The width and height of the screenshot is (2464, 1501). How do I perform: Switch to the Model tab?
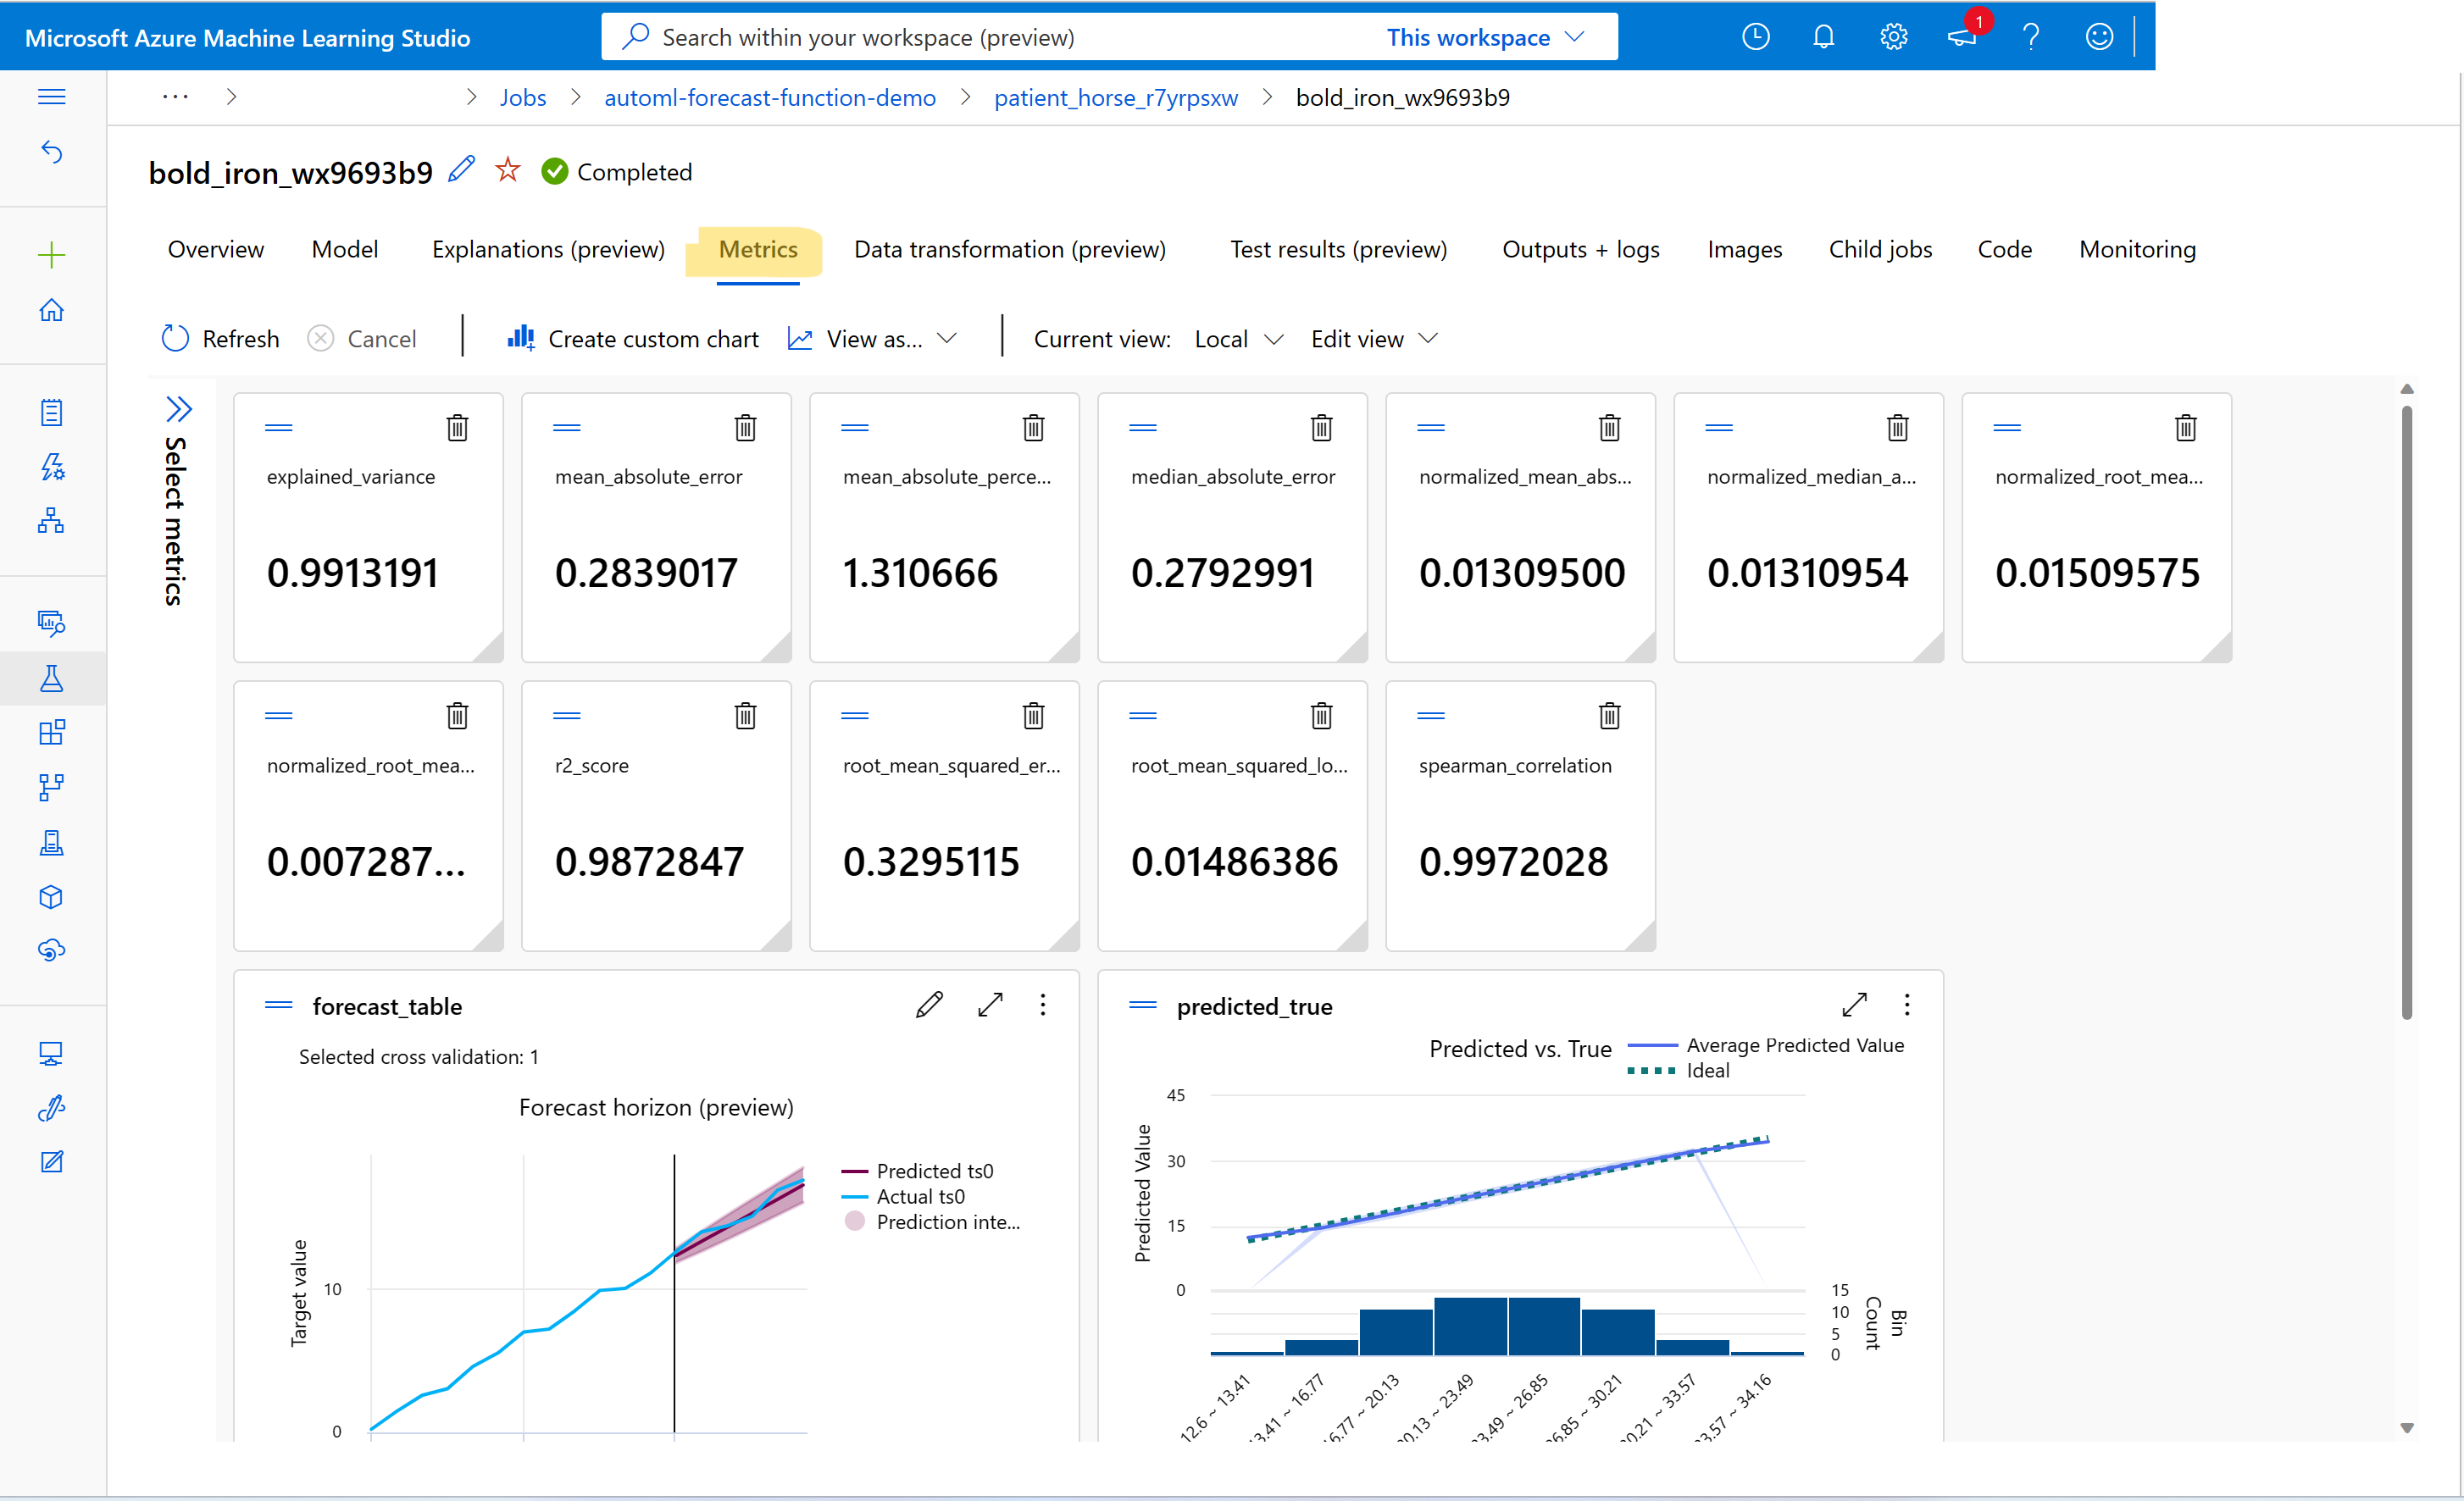pos(345,250)
